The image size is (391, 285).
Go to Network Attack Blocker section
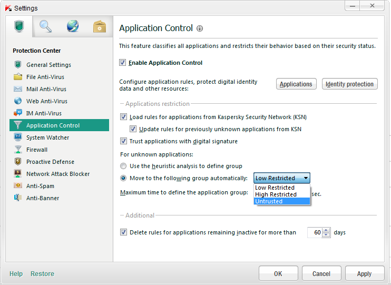[58, 174]
